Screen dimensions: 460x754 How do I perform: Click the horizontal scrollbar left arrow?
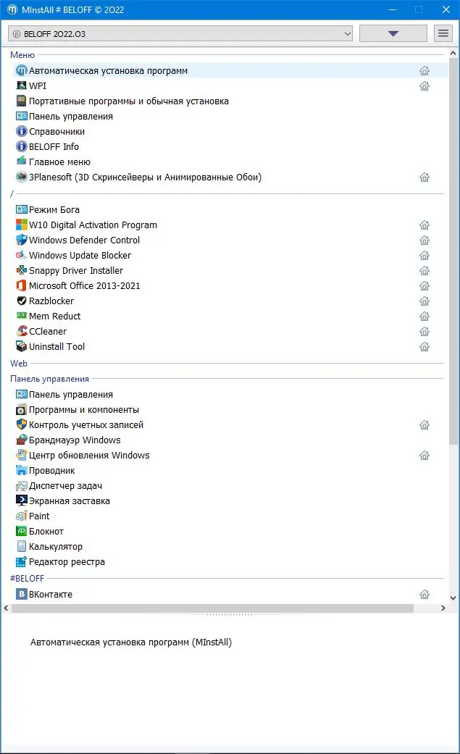(6, 608)
